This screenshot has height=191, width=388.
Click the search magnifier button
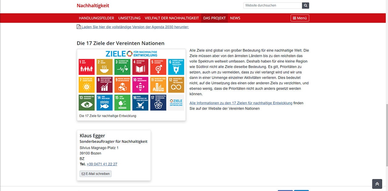point(306,5)
